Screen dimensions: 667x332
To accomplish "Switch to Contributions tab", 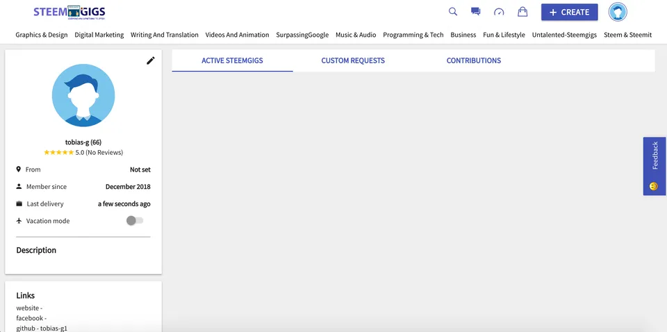I will 474,60.
